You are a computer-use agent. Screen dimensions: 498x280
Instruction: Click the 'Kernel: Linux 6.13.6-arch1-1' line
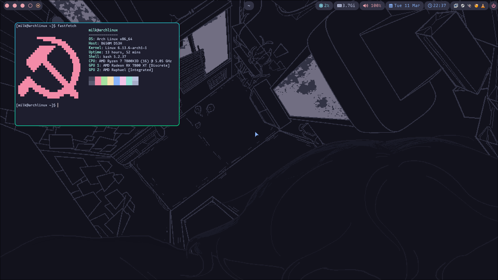117,48
